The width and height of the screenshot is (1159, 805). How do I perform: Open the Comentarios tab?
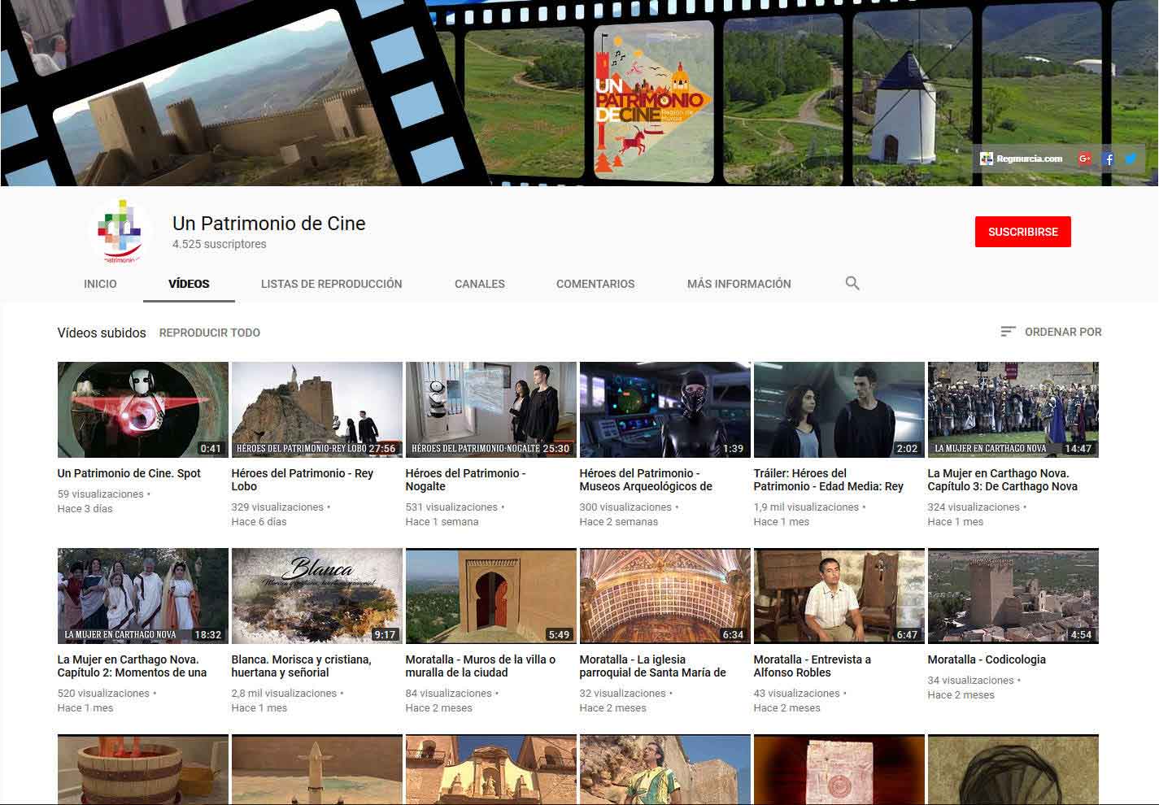click(x=595, y=284)
